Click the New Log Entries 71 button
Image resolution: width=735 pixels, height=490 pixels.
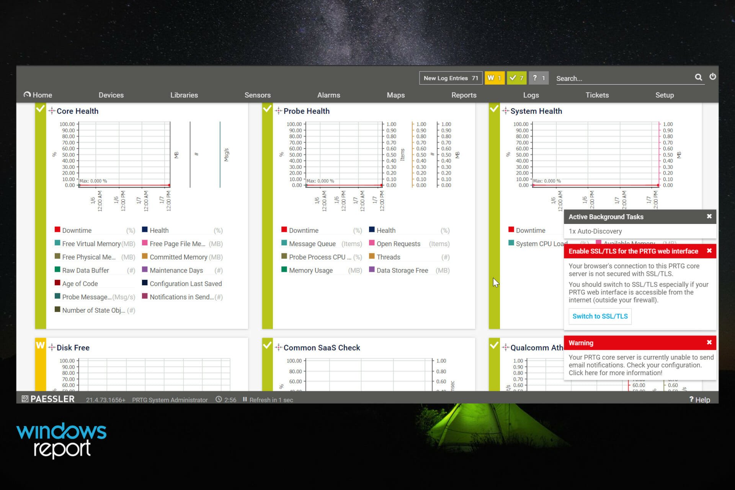click(451, 78)
